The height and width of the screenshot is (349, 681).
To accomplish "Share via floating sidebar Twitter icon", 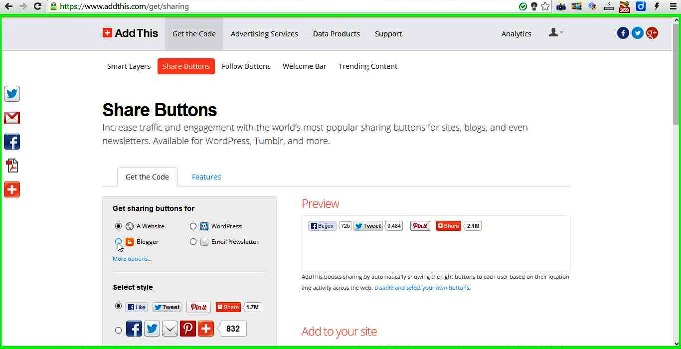I will click(x=12, y=94).
